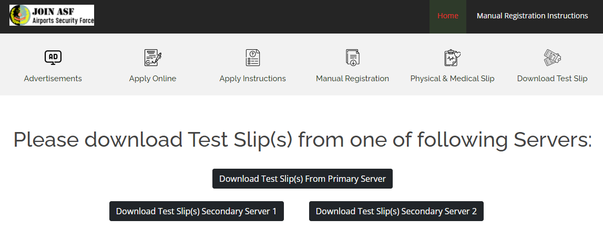Download test slips from the Primary Server
This screenshot has width=603, height=252.
302,179
